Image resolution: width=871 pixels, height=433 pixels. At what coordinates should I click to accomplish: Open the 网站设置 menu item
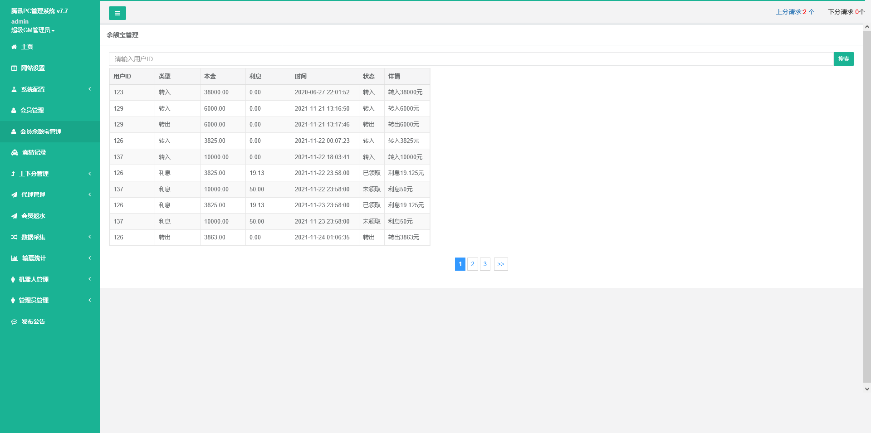point(50,68)
